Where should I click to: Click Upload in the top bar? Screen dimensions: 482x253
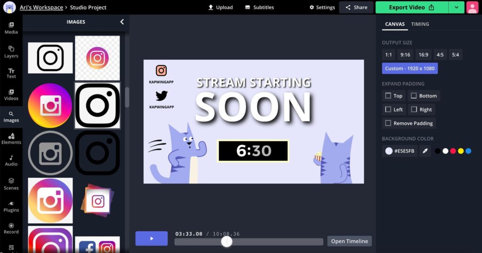220,8
